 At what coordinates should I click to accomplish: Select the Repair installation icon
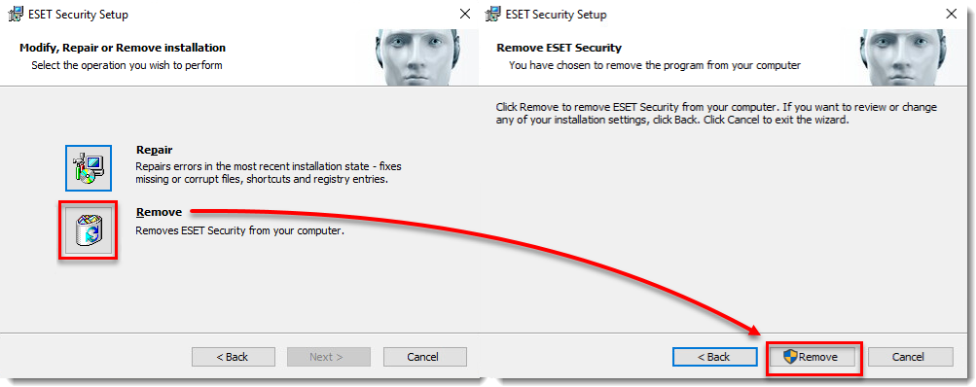[x=89, y=168]
